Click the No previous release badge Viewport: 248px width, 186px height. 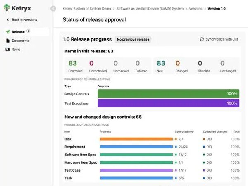tap(133, 39)
